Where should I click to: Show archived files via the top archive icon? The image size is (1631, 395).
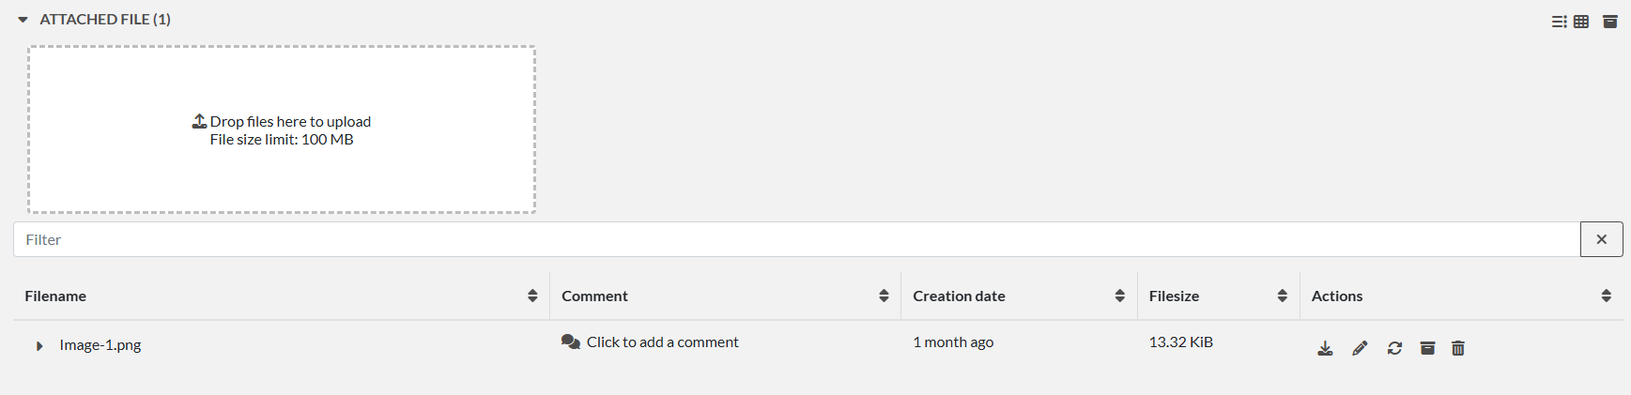1610,21
